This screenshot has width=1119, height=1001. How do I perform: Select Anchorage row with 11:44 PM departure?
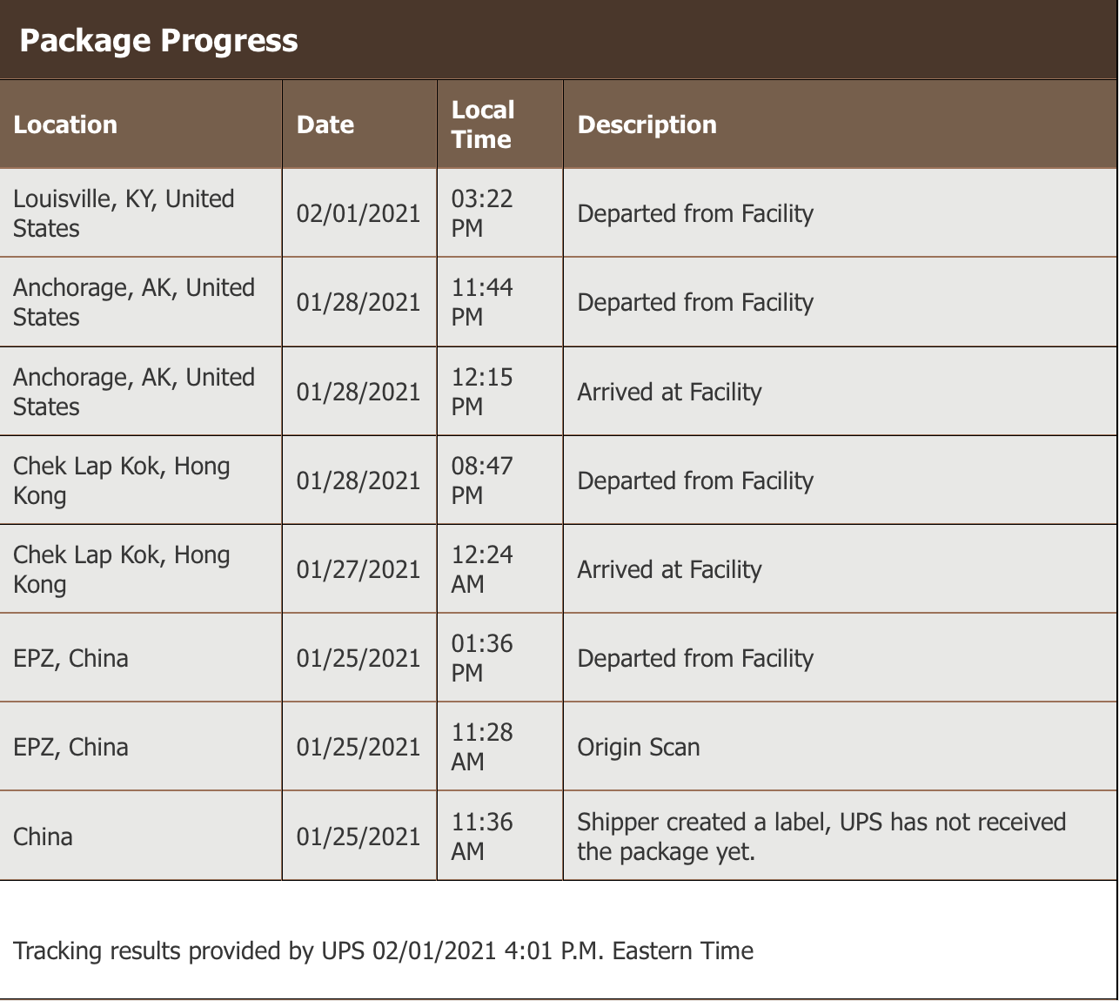[134, 302]
